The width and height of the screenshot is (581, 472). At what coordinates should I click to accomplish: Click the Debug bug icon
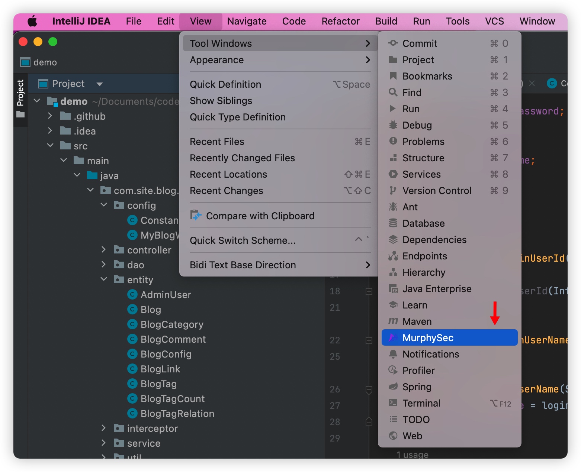[393, 125]
